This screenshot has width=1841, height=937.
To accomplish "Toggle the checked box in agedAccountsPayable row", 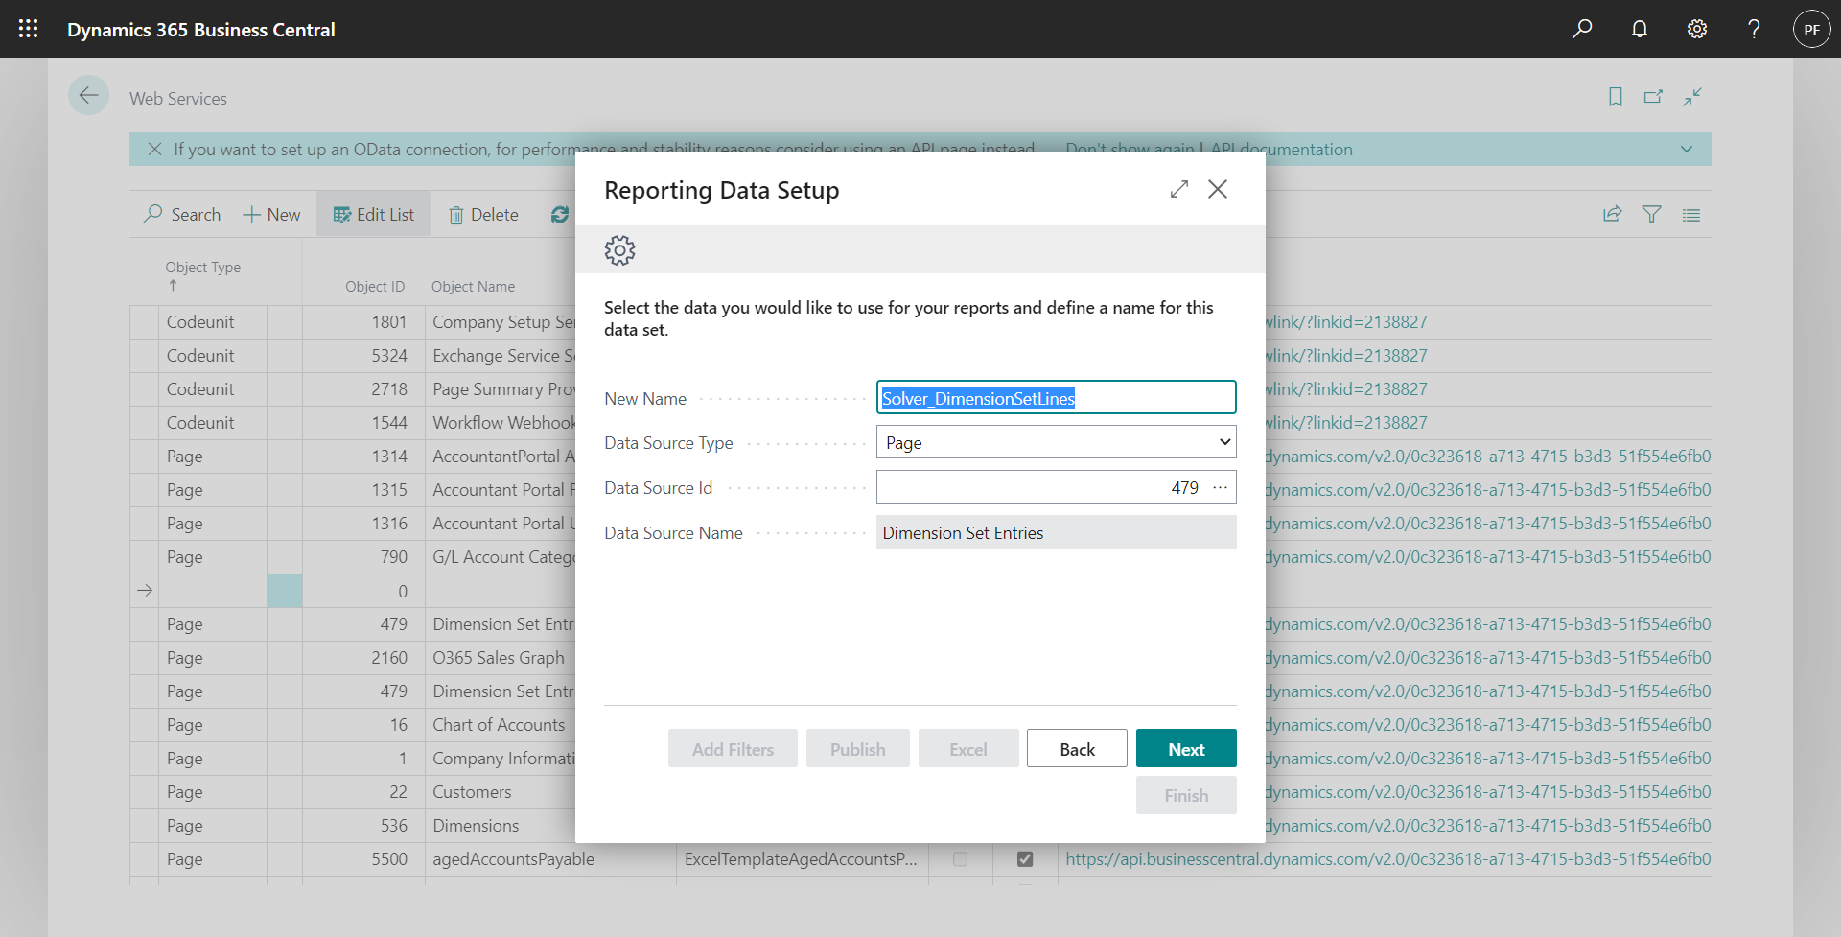I will pos(1025,859).
